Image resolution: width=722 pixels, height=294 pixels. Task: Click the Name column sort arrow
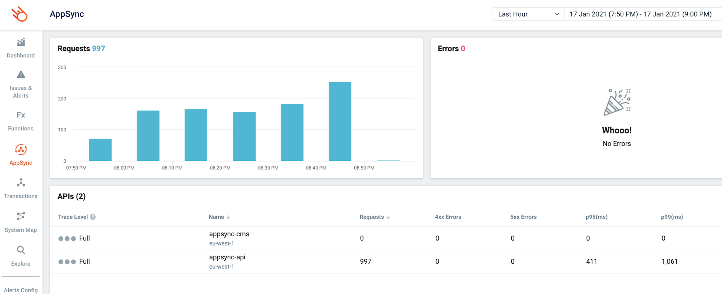228,217
